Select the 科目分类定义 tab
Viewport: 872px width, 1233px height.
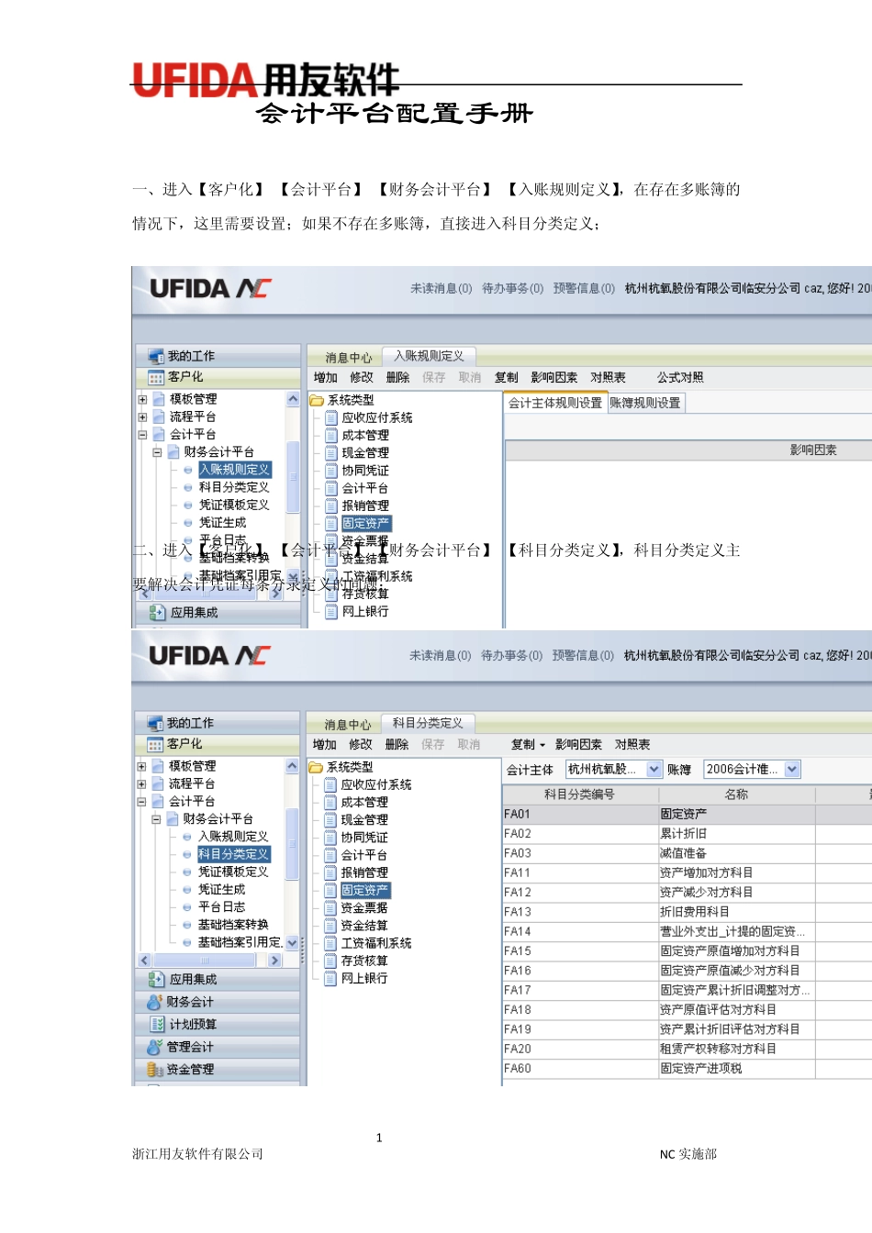(x=428, y=723)
